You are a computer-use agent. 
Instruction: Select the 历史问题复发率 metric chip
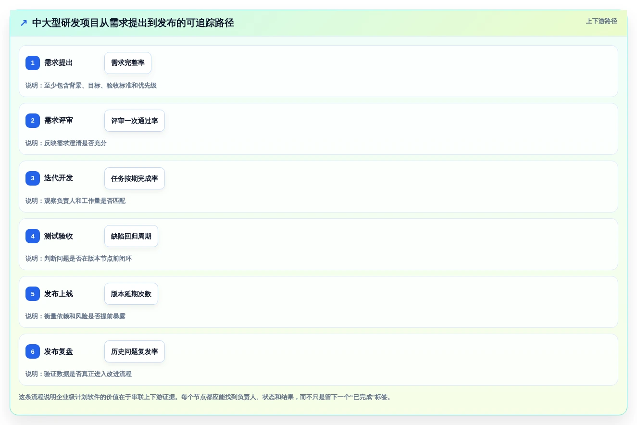click(135, 351)
